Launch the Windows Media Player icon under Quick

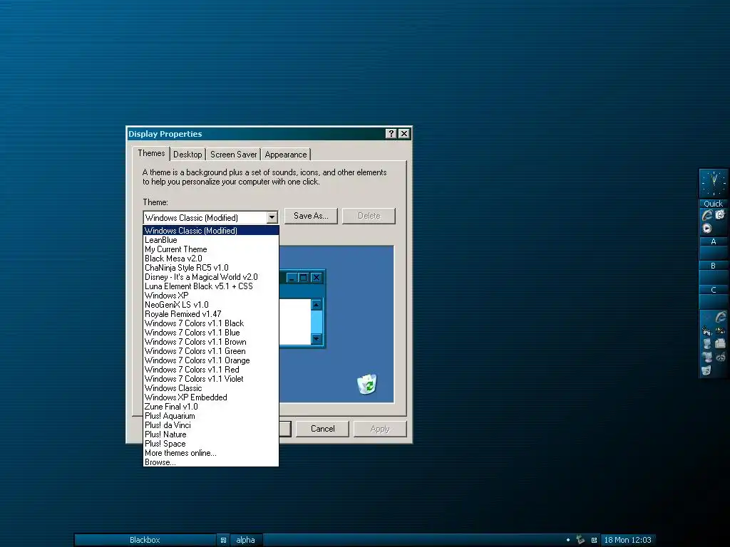pyautogui.click(x=707, y=229)
